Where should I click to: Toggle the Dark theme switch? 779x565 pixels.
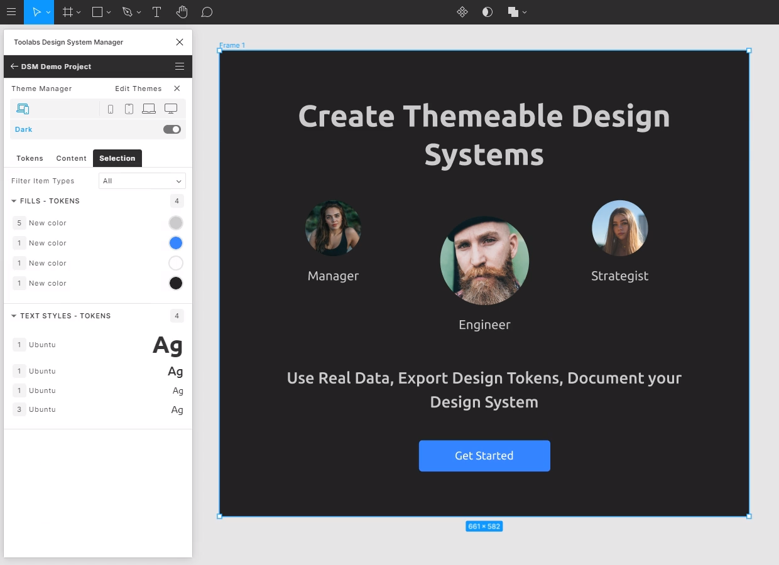coord(172,129)
